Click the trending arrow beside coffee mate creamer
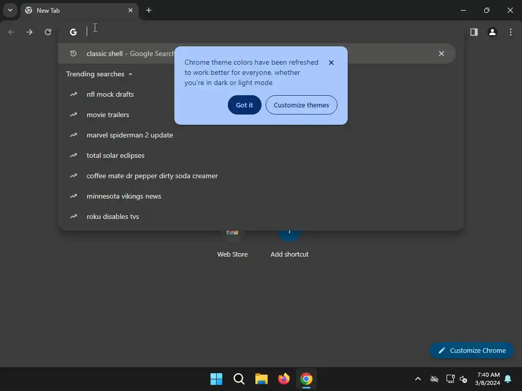522x391 pixels. [x=73, y=176]
